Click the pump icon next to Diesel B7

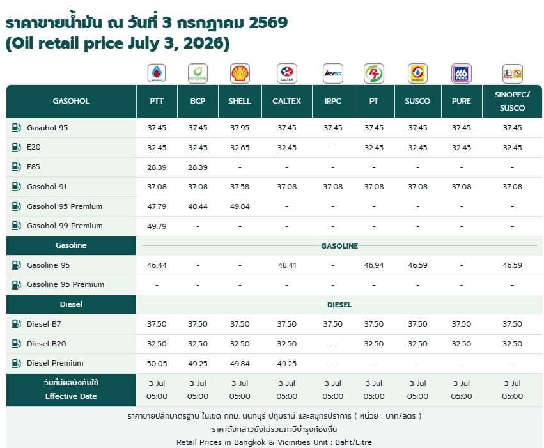(x=16, y=324)
